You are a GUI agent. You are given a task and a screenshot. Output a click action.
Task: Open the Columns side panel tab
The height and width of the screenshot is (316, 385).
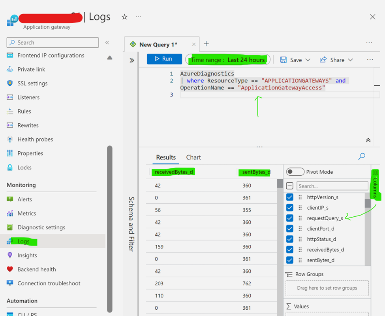click(x=375, y=184)
